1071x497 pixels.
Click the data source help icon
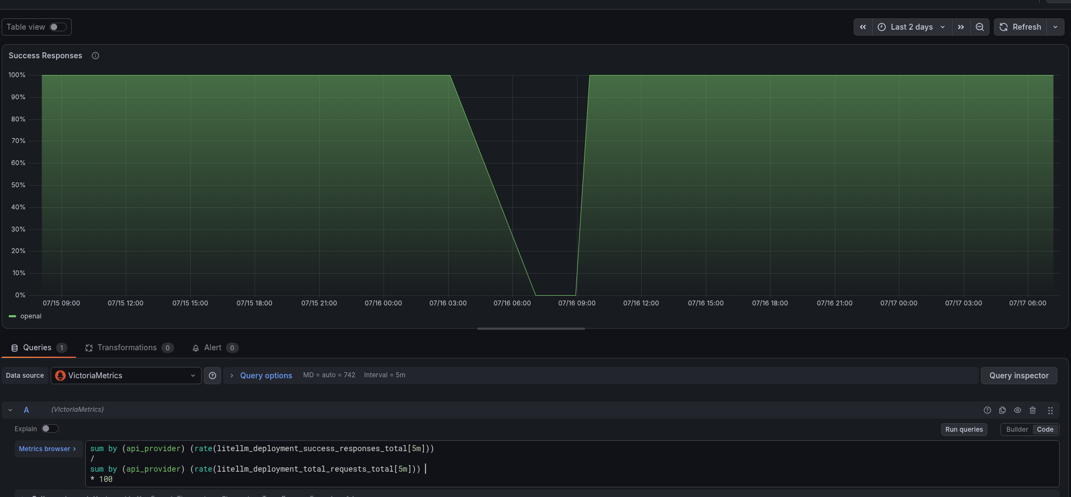pyautogui.click(x=212, y=376)
